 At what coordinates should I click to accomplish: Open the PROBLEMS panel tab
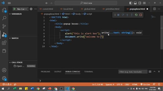45,72
